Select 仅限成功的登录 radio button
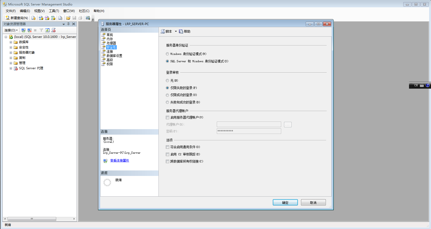Viewport: 431px width, 229px height. point(167,95)
